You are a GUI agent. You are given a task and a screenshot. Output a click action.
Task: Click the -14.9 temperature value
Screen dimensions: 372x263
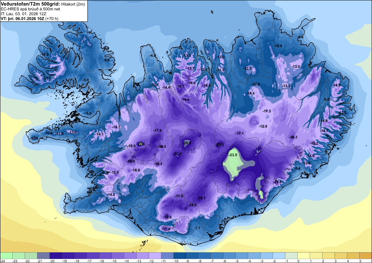(x=336, y=85)
